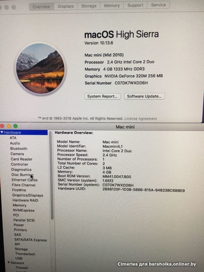The width and height of the screenshot is (204, 272).
Task: Select Thunderbolt in the sidebar
Action: (25, 254)
